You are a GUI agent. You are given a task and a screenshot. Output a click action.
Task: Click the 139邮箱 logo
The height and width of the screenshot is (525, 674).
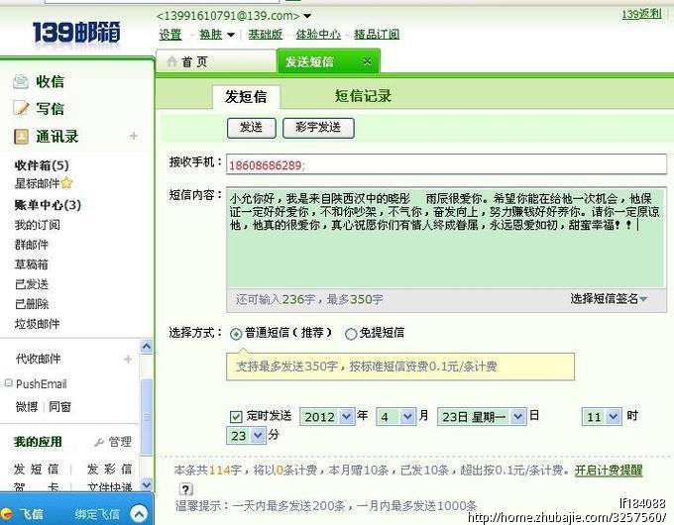(x=76, y=33)
